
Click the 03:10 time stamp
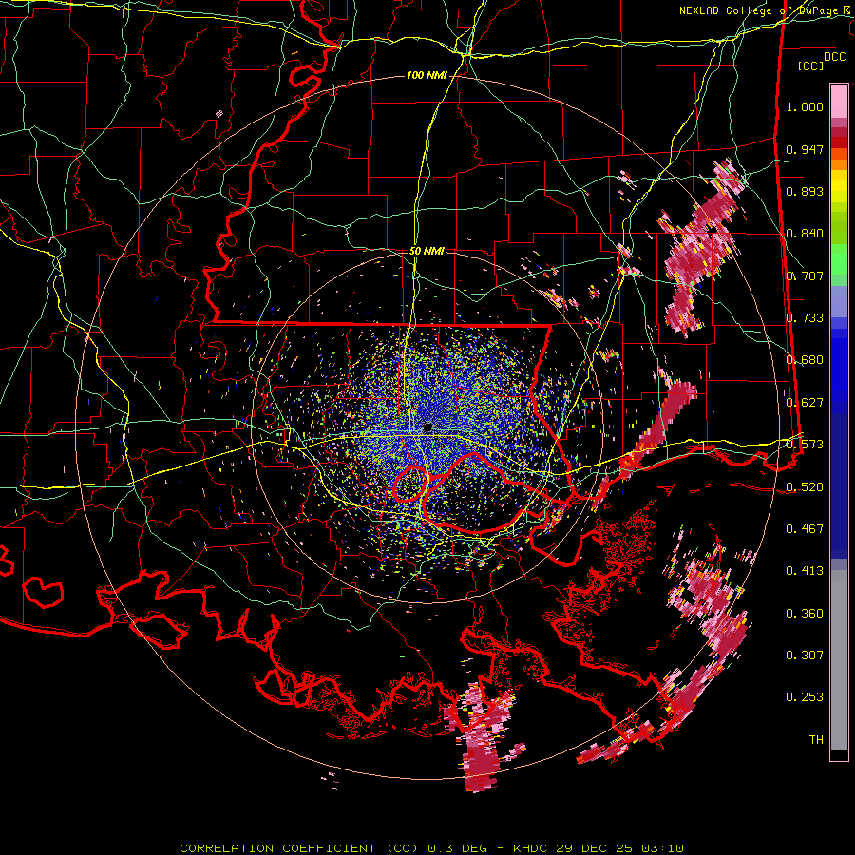click(662, 848)
